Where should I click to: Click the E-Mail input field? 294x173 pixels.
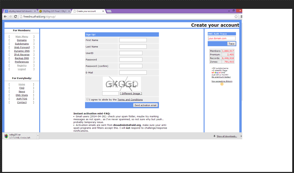133,72
